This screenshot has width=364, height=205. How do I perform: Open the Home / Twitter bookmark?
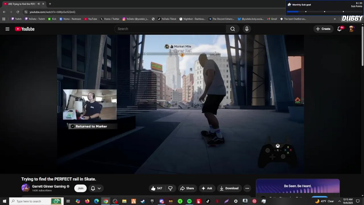[110, 19]
